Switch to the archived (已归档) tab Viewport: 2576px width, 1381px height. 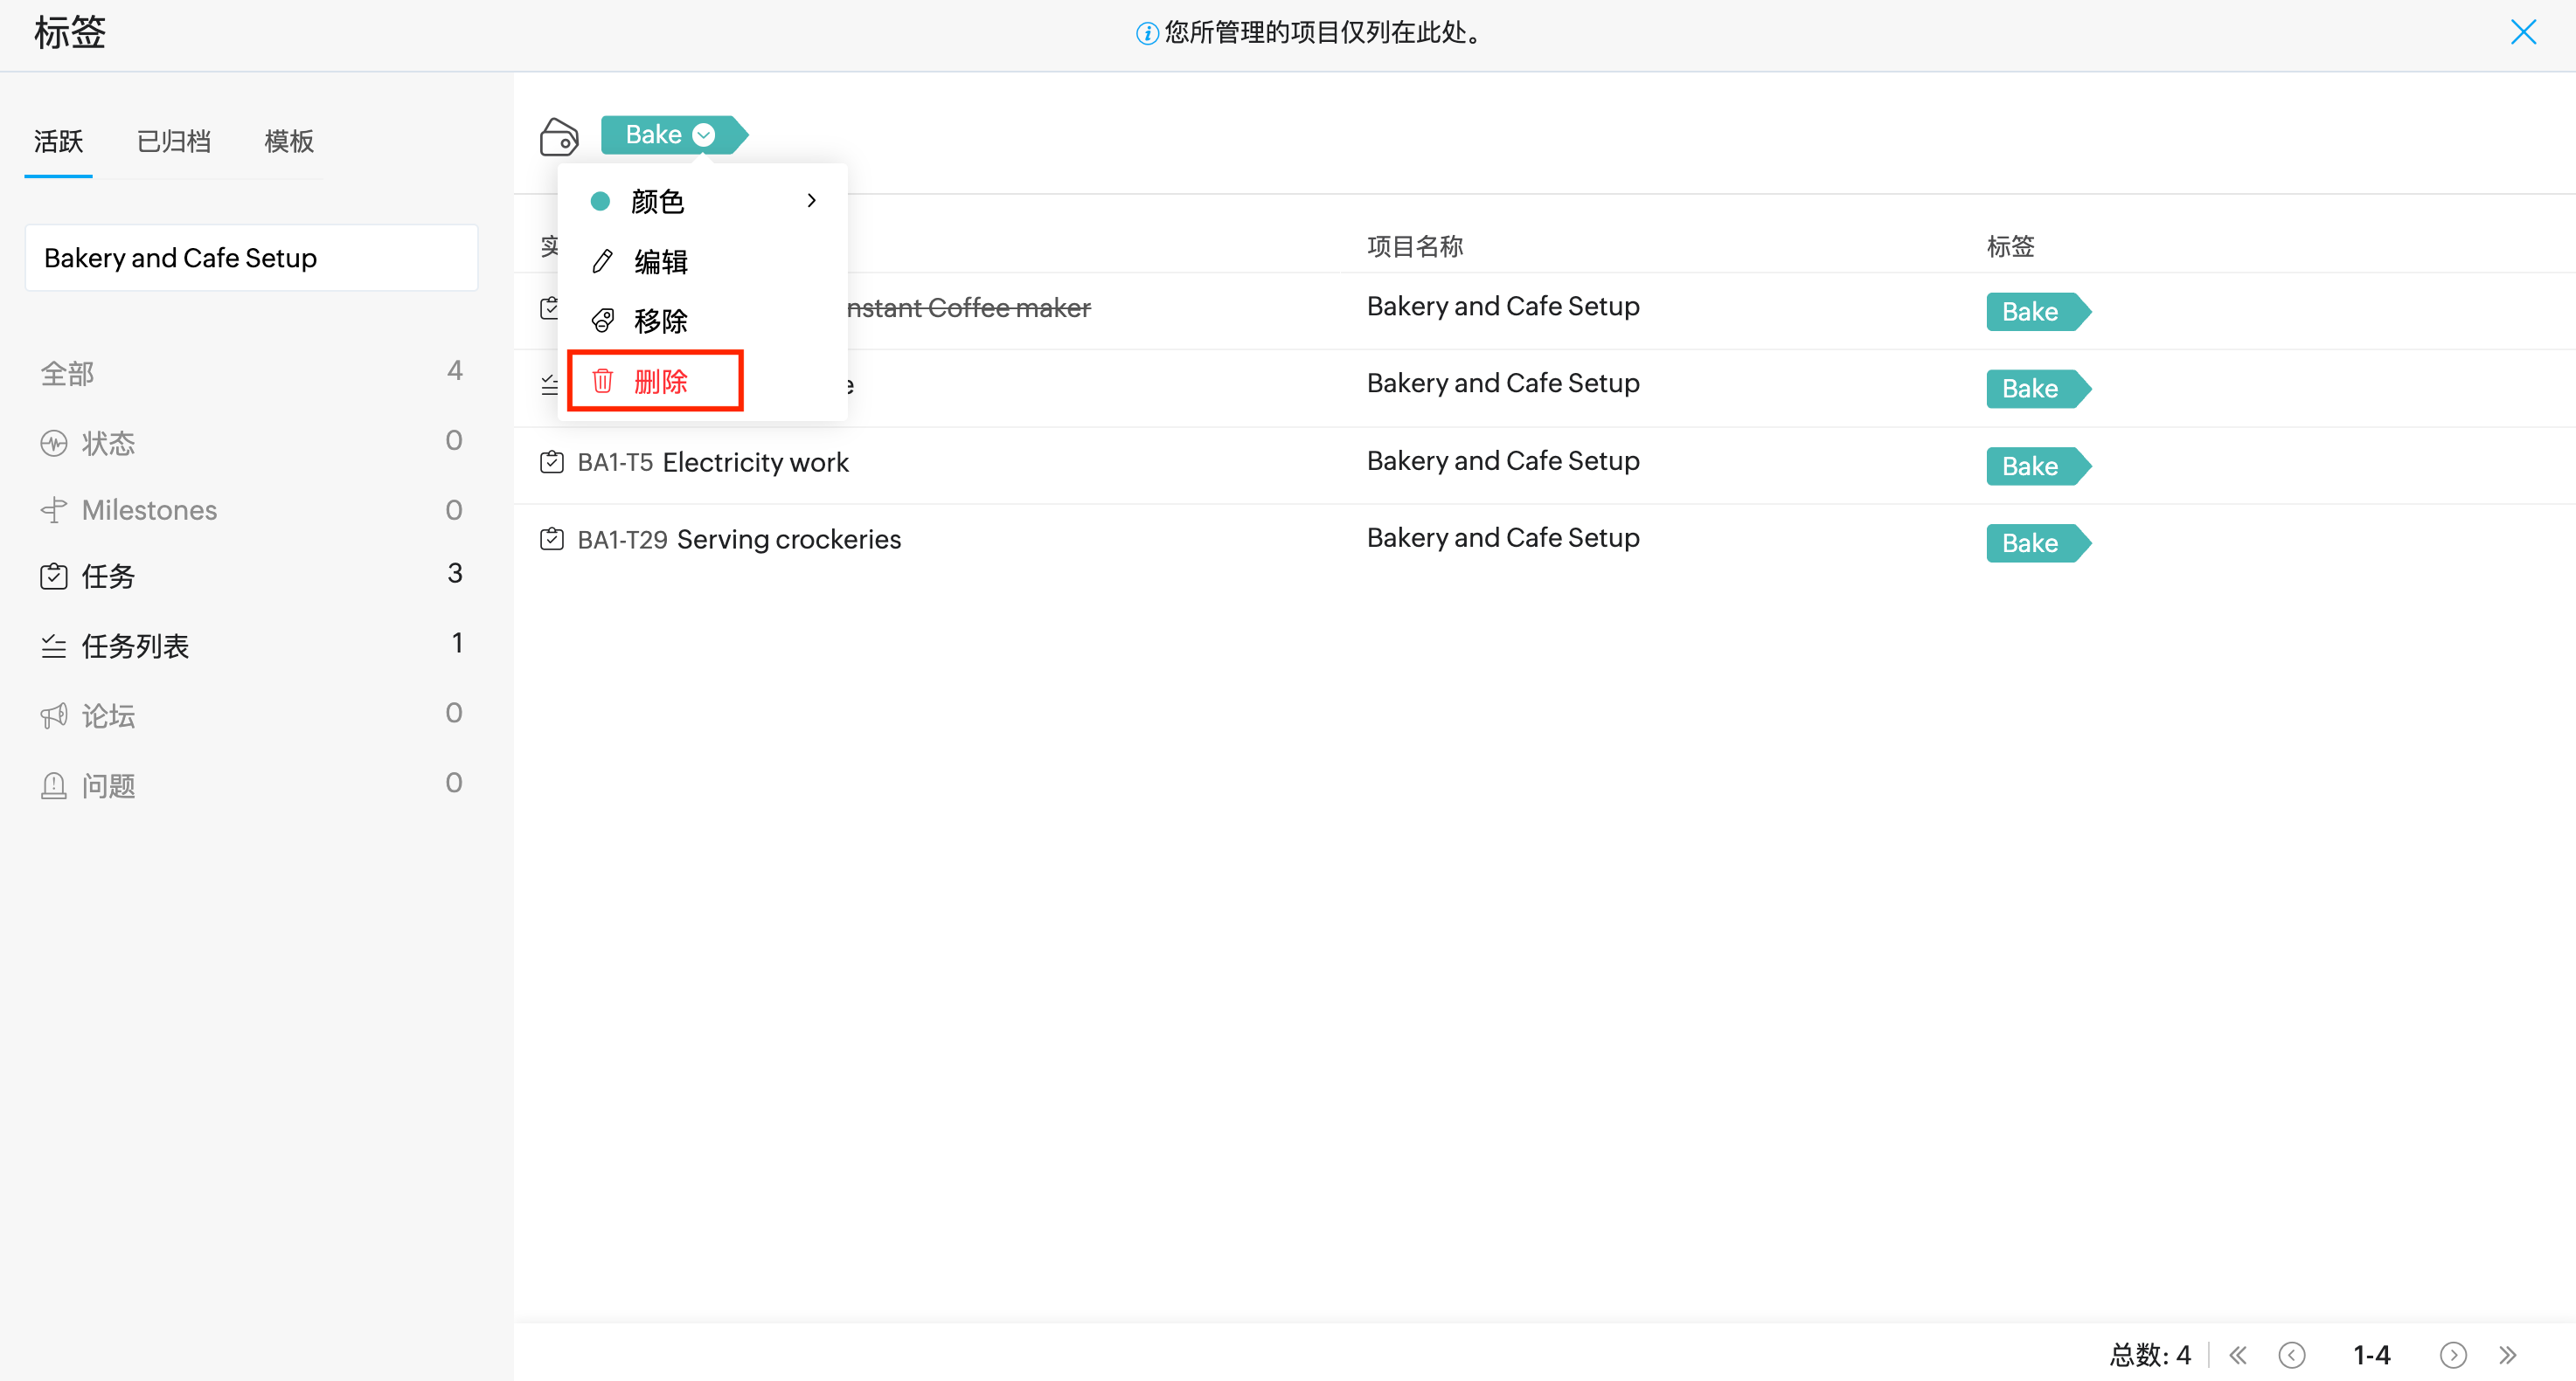pos(174,142)
